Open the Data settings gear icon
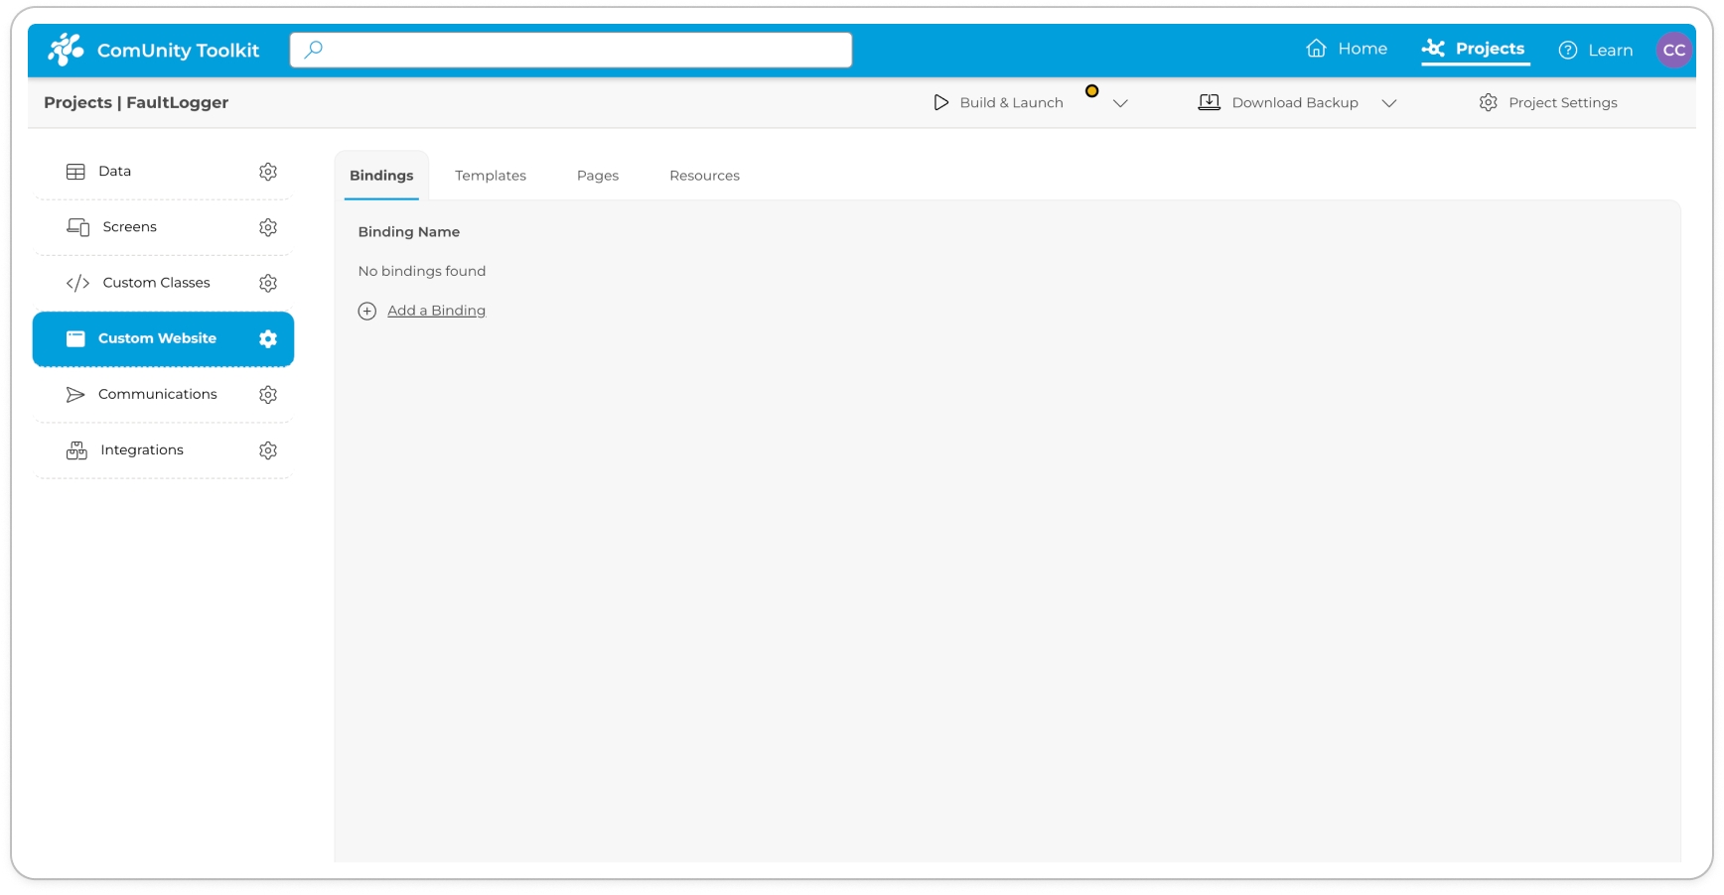Image resolution: width=1724 pixels, height=895 pixels. [268, 172]
